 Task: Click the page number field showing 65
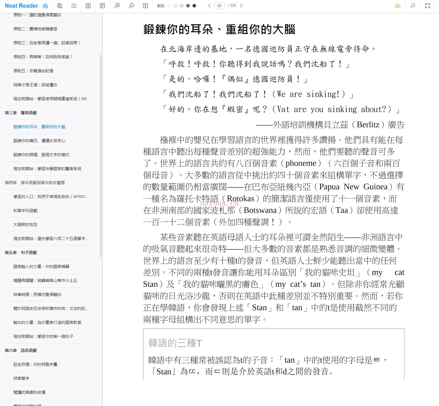click(x=219, y=6)
